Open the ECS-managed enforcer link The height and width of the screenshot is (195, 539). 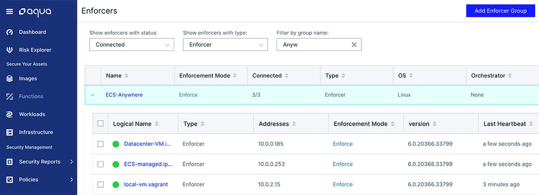pos(148,164)
